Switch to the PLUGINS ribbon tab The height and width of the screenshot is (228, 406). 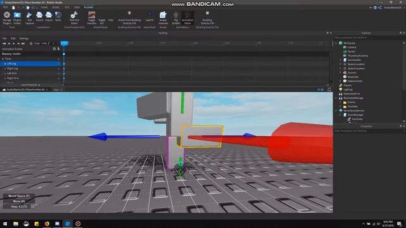(89, 7)
